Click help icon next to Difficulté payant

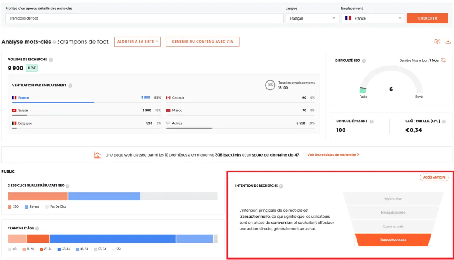coord(371,121)
